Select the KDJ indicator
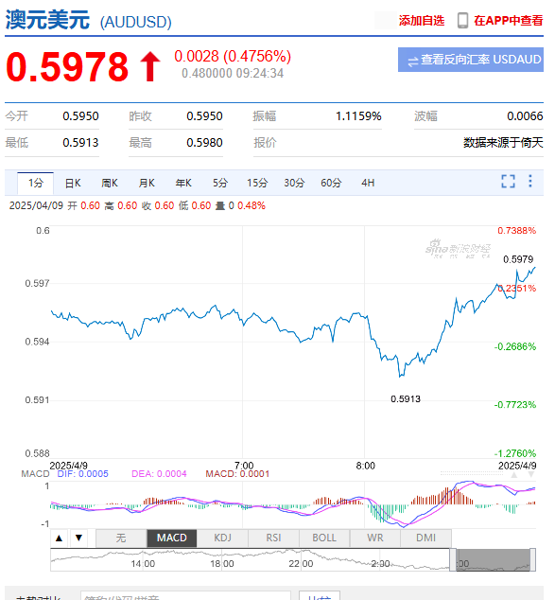 [222, 538]
